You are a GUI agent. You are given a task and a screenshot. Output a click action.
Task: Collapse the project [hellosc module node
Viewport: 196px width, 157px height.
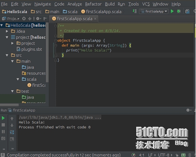7,37
